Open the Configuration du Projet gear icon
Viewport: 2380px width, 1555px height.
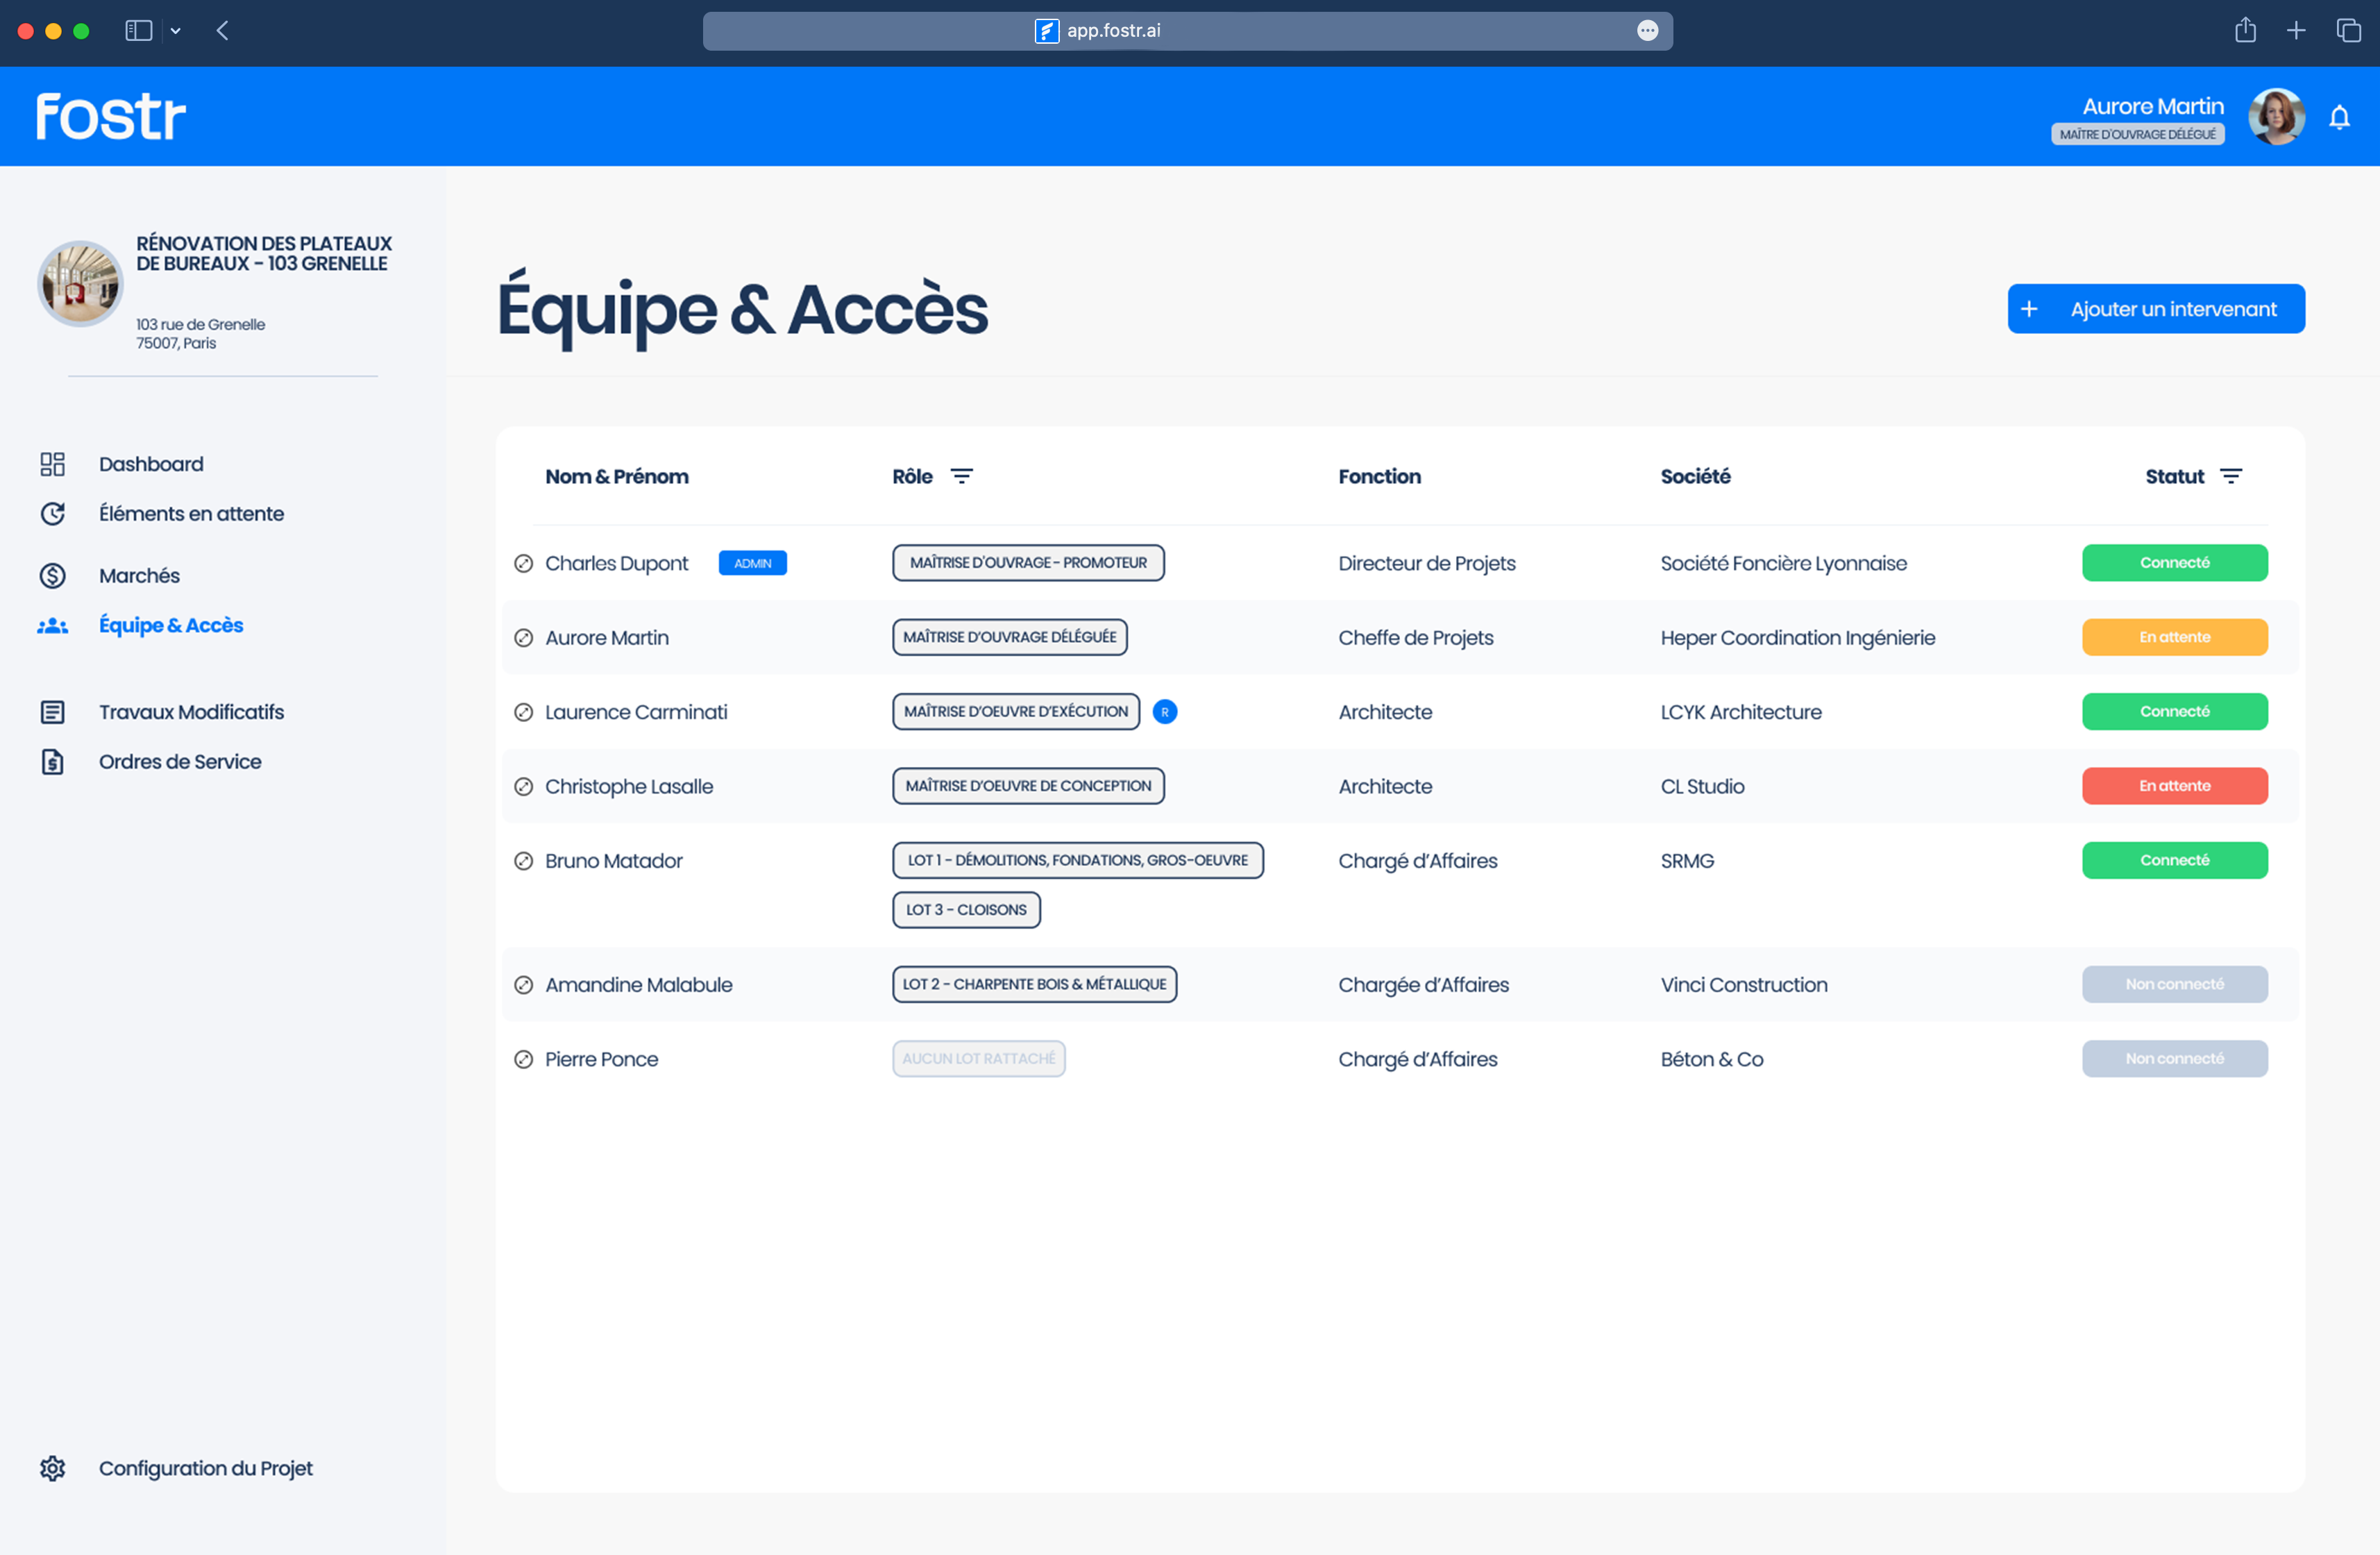point(52,1468)
